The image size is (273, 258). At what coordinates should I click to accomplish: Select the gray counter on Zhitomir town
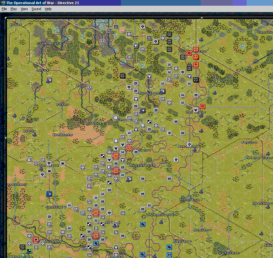click(196, 110)
